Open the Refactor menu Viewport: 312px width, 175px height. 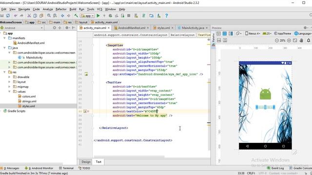(61, 9)
